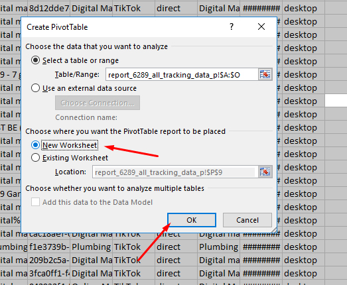Click into the Table/Range input field
347x285 pixels.
(182, 74)
